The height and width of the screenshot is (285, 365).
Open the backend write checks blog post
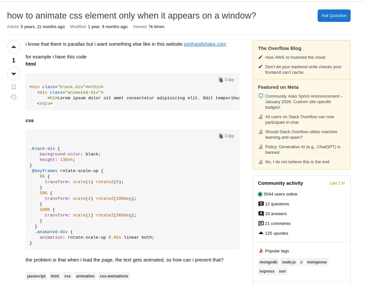click(x=303, y=70)
